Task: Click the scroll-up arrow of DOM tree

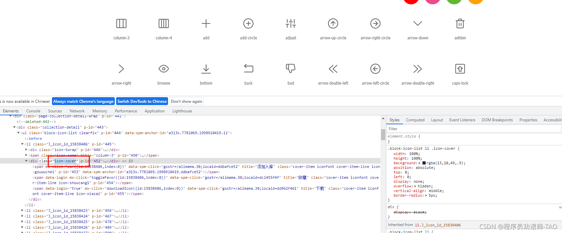Action: click(x=383, y=118)
